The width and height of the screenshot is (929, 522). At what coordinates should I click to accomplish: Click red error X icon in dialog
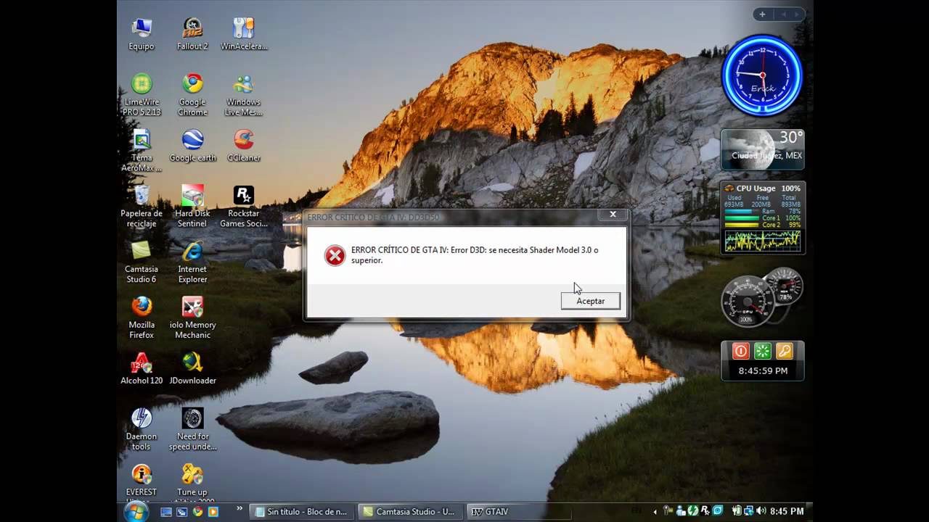(x=335, y=255)
